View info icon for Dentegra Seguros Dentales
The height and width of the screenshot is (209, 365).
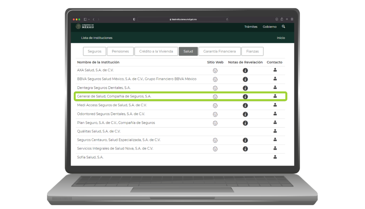coord(245,88)
